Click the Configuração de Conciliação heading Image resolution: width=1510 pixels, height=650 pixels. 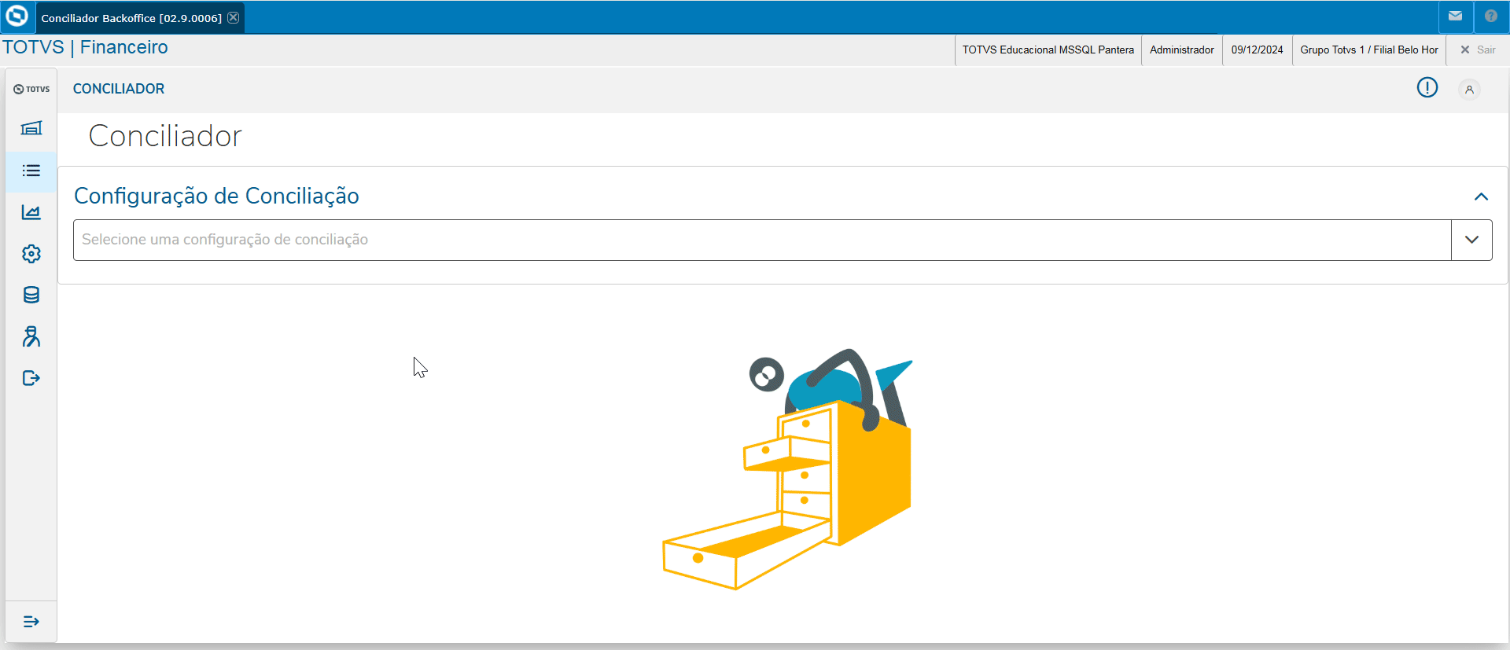[216, 196]
